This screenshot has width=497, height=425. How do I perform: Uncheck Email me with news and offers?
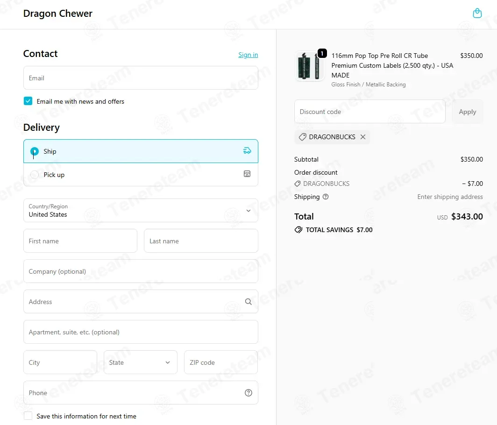[x=28, y=101]
